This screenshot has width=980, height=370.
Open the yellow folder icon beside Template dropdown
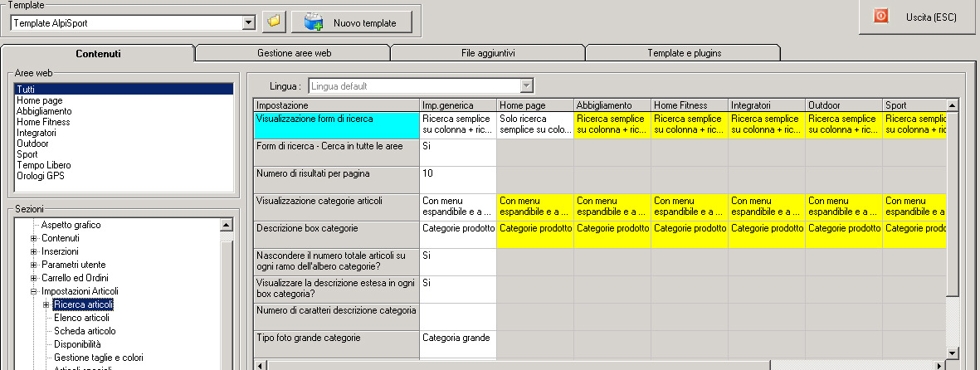click(273, 22)
